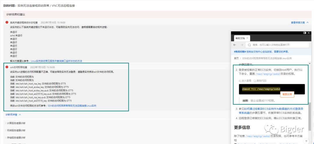Click the 系统关键进程启动状态检查 title
This screenshot has height=144, width=314.
(x=24, y=23)
